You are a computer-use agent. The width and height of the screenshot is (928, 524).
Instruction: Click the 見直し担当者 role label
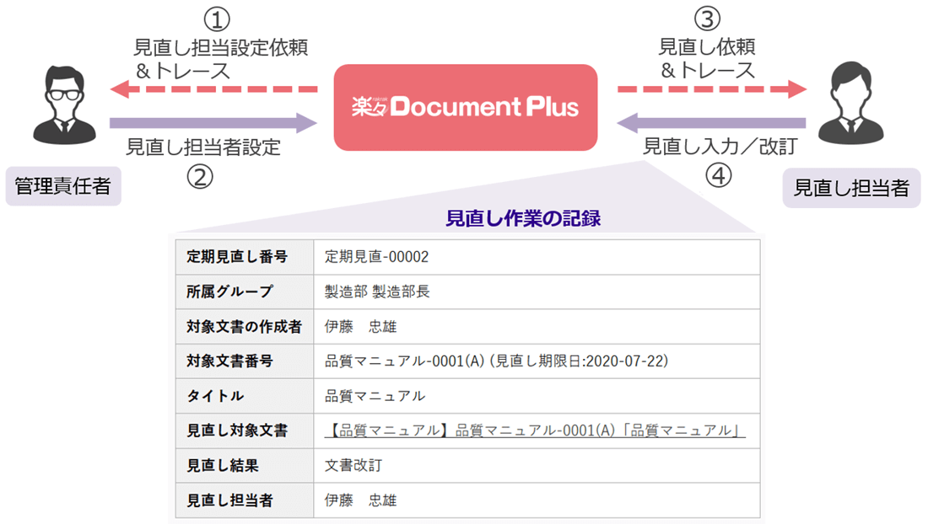coord(851,188)
